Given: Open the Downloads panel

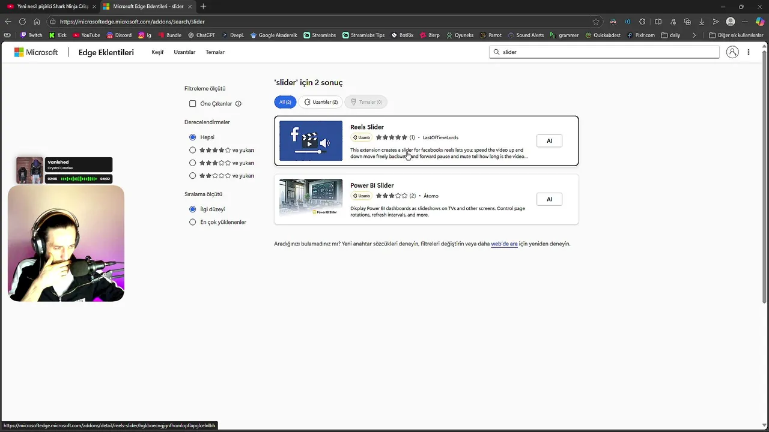Looking at the screenshot, I should tap(701, 22).
